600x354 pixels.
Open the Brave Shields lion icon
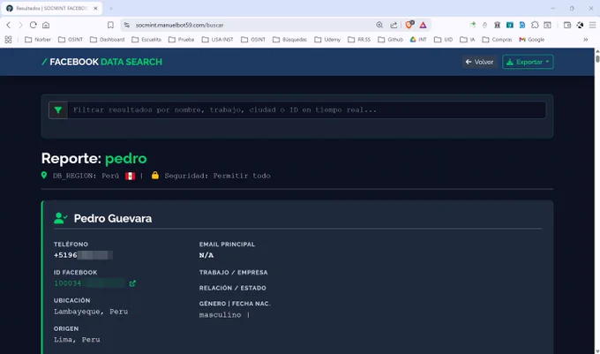(x=409, y=25)
